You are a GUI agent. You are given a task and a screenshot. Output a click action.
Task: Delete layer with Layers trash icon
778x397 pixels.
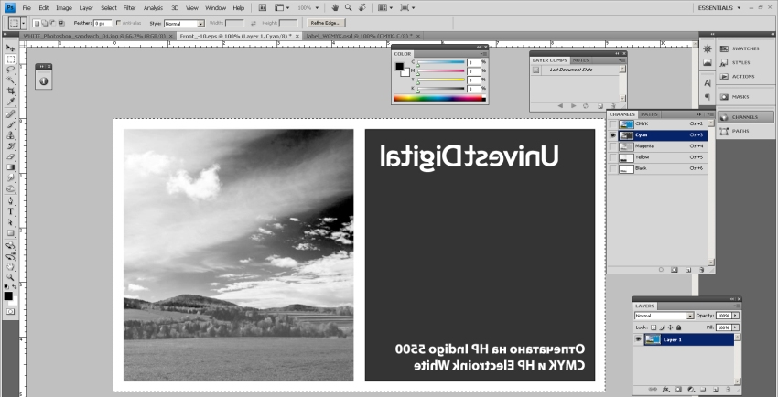729,390
